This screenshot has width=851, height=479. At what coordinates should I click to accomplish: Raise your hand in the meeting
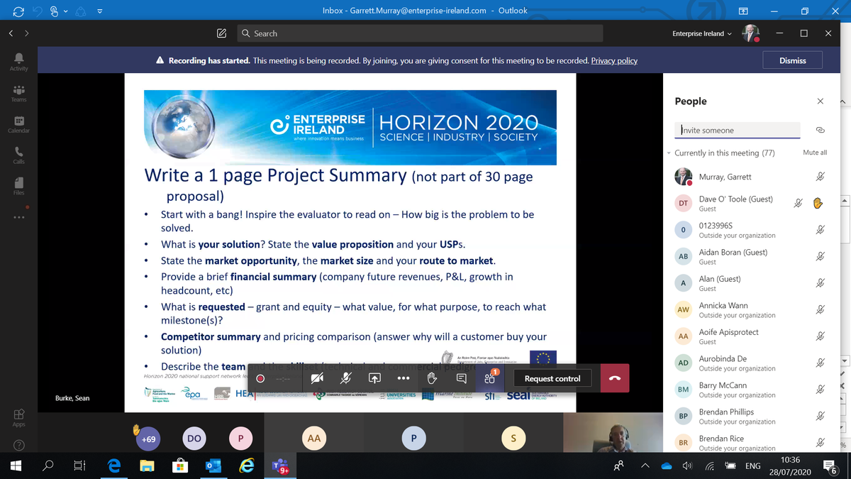(432, 379)
